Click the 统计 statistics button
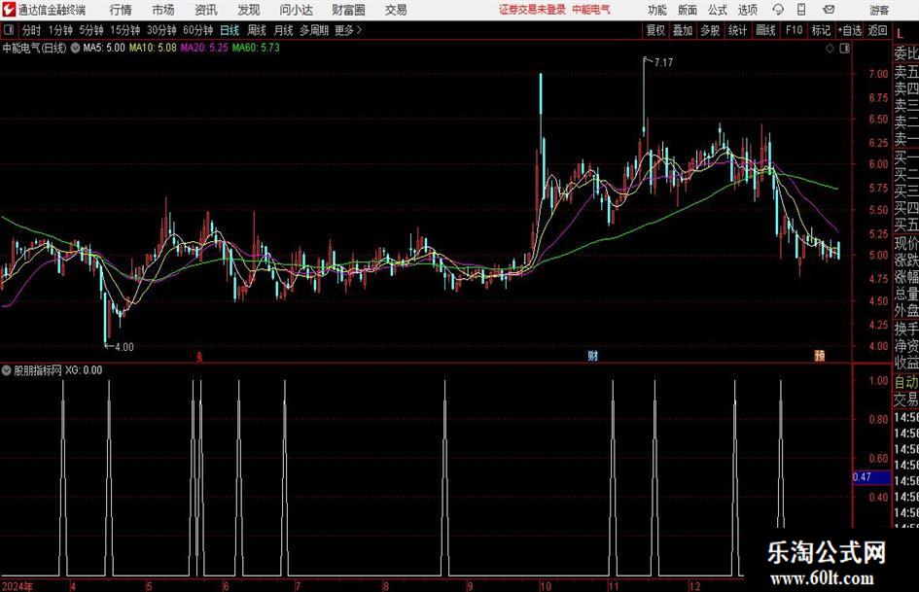 tap(737, 30)
